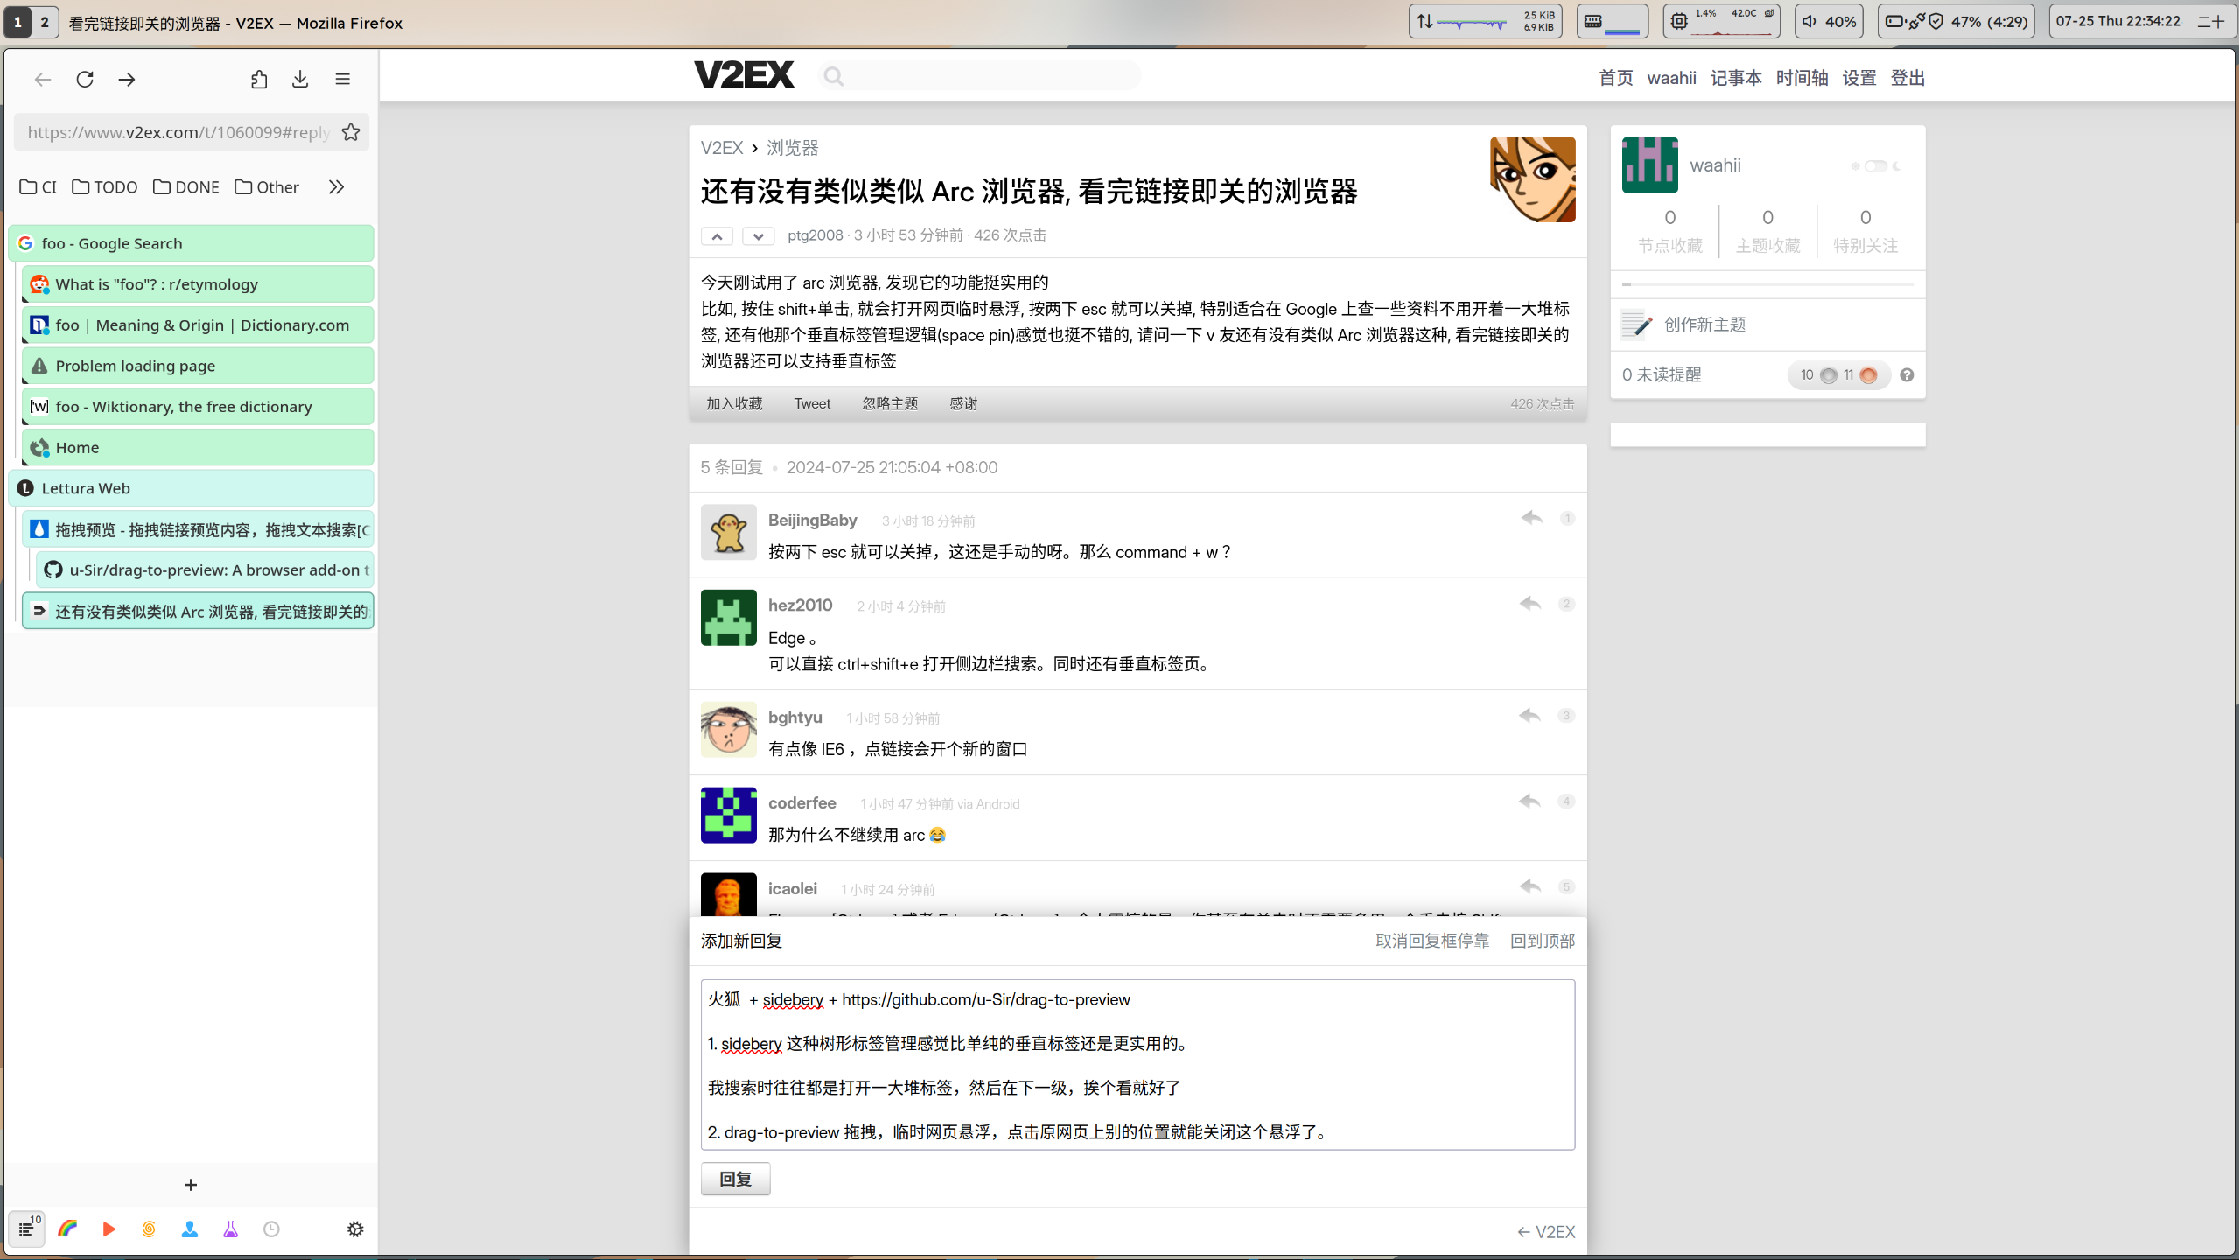Open the balance help question mark
This screenshot has height=1260, width=2240.
[1907, 375]
